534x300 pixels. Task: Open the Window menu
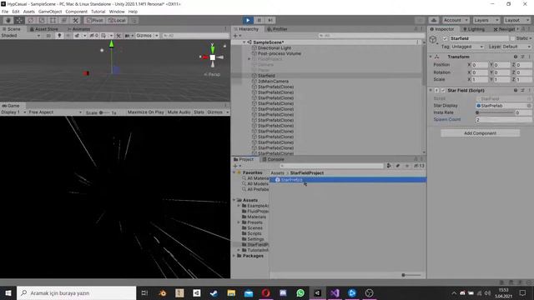117,12
